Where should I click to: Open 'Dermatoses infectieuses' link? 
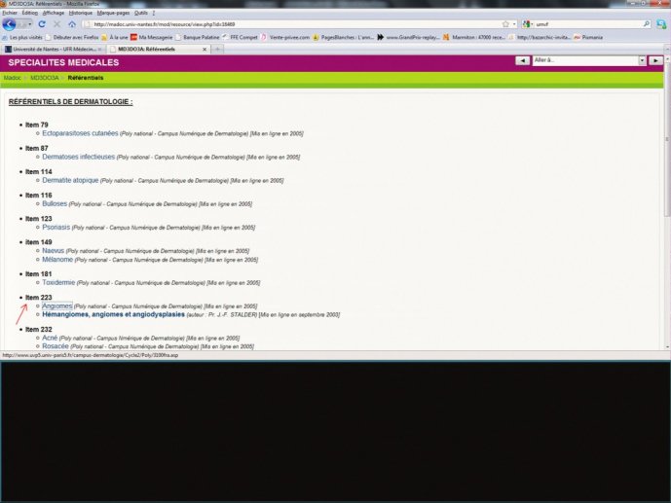pyautogui.click(x=79, y=157)
